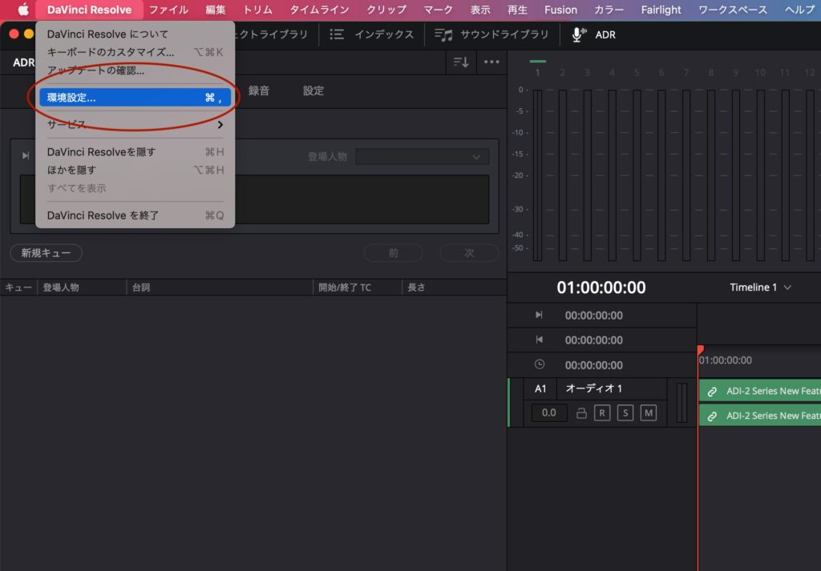
Task: Open the 登場人物 character dropdown
Action: [422, 157]
